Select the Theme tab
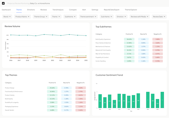Image resolution: width=169 pixels, height=120 pixels. (x=19, y=10)
